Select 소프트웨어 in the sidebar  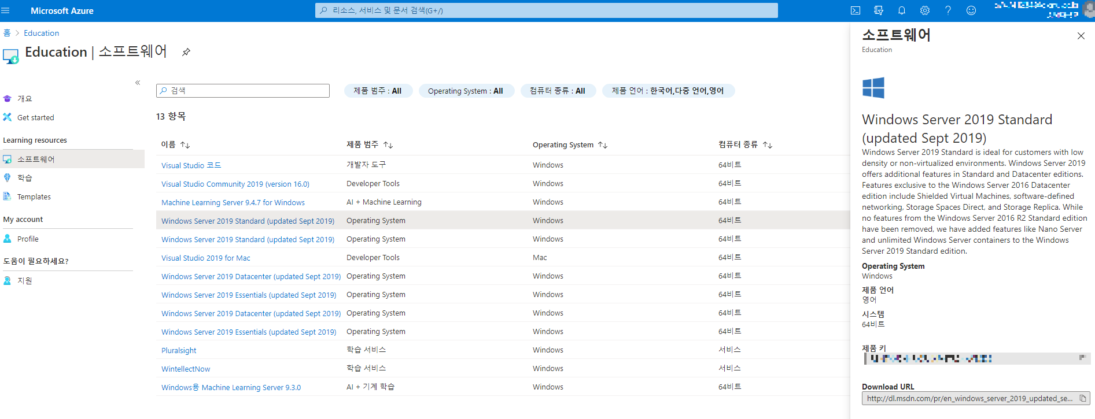pos(72,159)
